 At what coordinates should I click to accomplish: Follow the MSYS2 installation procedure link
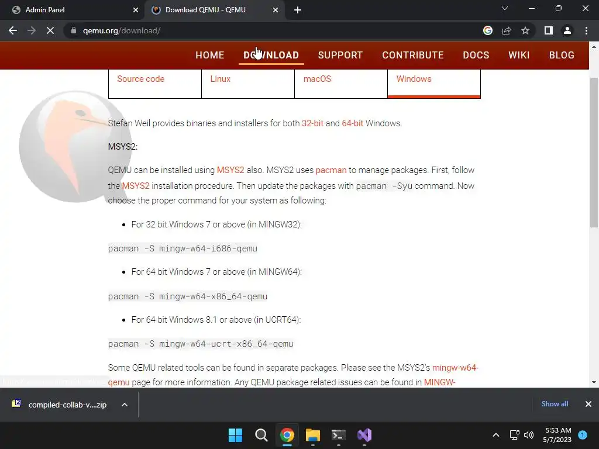tap(136, 186)
